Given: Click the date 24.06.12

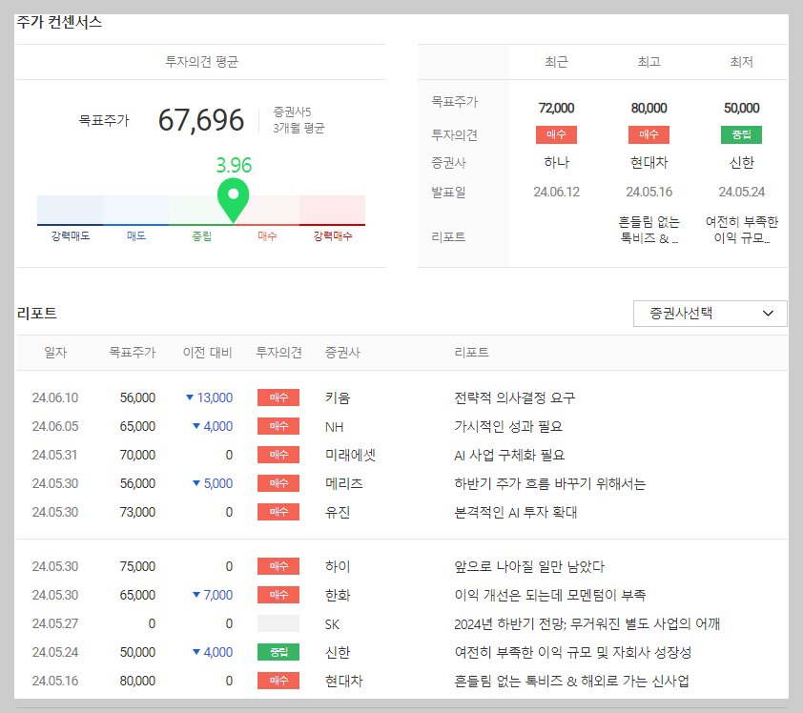Looking at the screenshot, I should coord(556,192).
